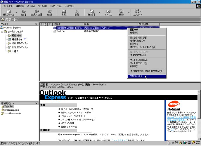This screenshot has width=201, height=146.
Task: Click the Windows logo throbber icon
Action: 198,6
